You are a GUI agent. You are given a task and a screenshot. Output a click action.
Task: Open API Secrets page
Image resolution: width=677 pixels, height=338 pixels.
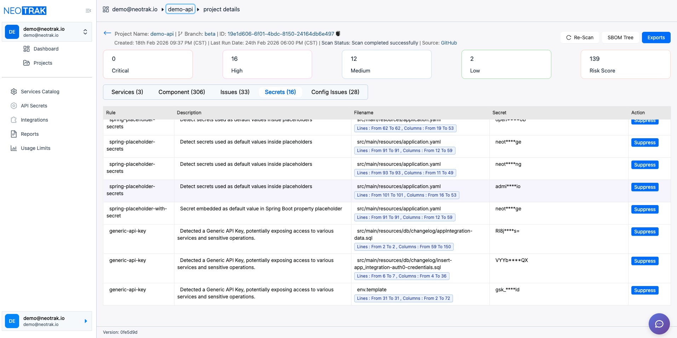(x=34, y=106)
